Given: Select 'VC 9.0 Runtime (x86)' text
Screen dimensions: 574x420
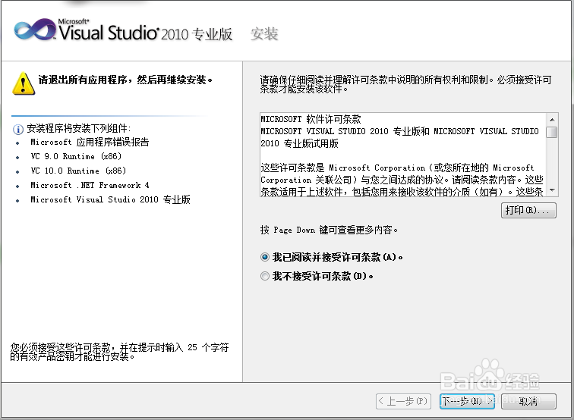Looking at the screenshot, I should (x=76, y=156).
